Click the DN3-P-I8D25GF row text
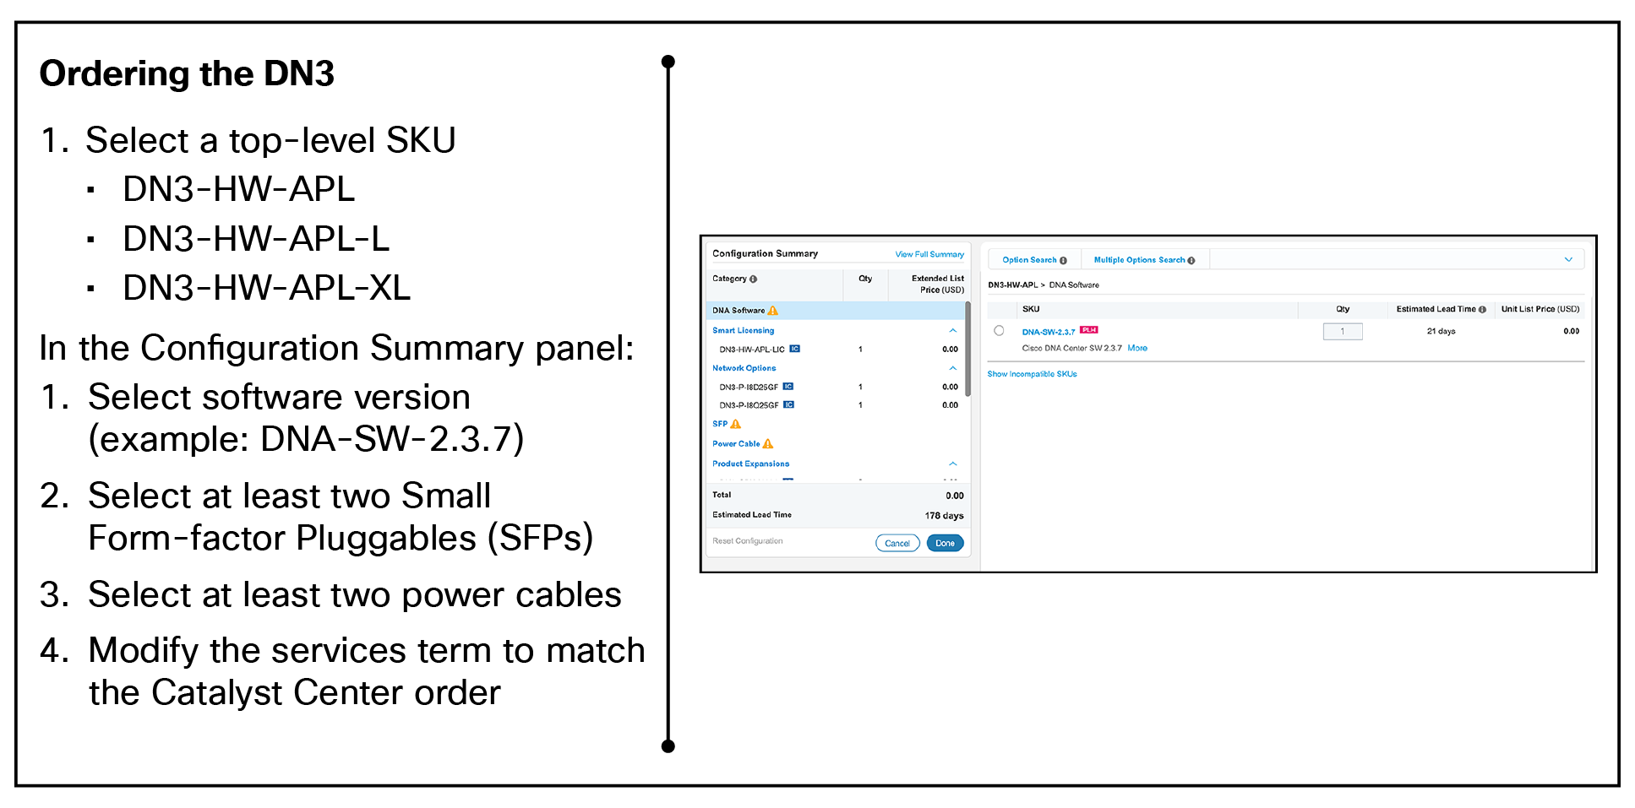This screenshot has height=808, width=1635. tap(749, 388)
